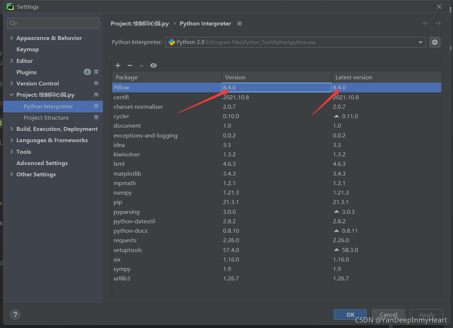
Task: Select the idna package row
Action: tap(277, 145)
